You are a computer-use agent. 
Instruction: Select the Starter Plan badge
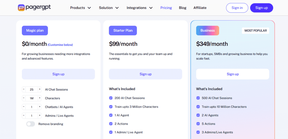click(x=123, y=30)
